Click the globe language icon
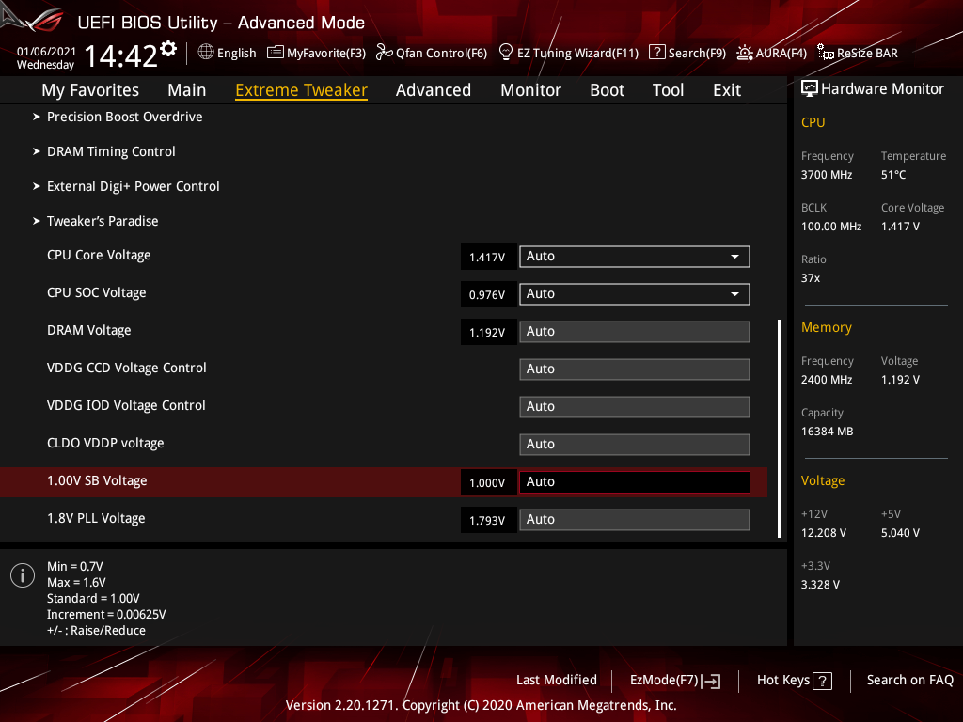Viewport: 963px width, 722px height. click(x=206, y=53)
